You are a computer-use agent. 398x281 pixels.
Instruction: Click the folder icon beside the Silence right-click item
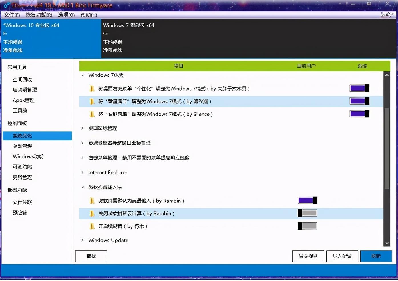92,114
